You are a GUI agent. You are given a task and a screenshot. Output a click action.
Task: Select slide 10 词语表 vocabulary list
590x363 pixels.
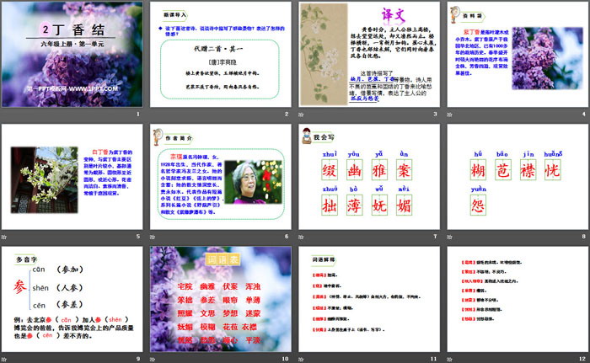tap(221, 299)
